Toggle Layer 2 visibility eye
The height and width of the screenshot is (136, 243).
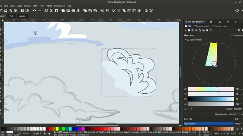tap(45, 133)
